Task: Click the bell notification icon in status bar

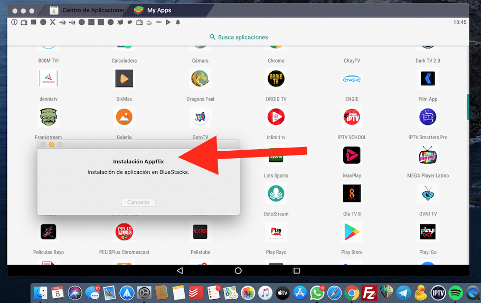Action: [178, 22]
